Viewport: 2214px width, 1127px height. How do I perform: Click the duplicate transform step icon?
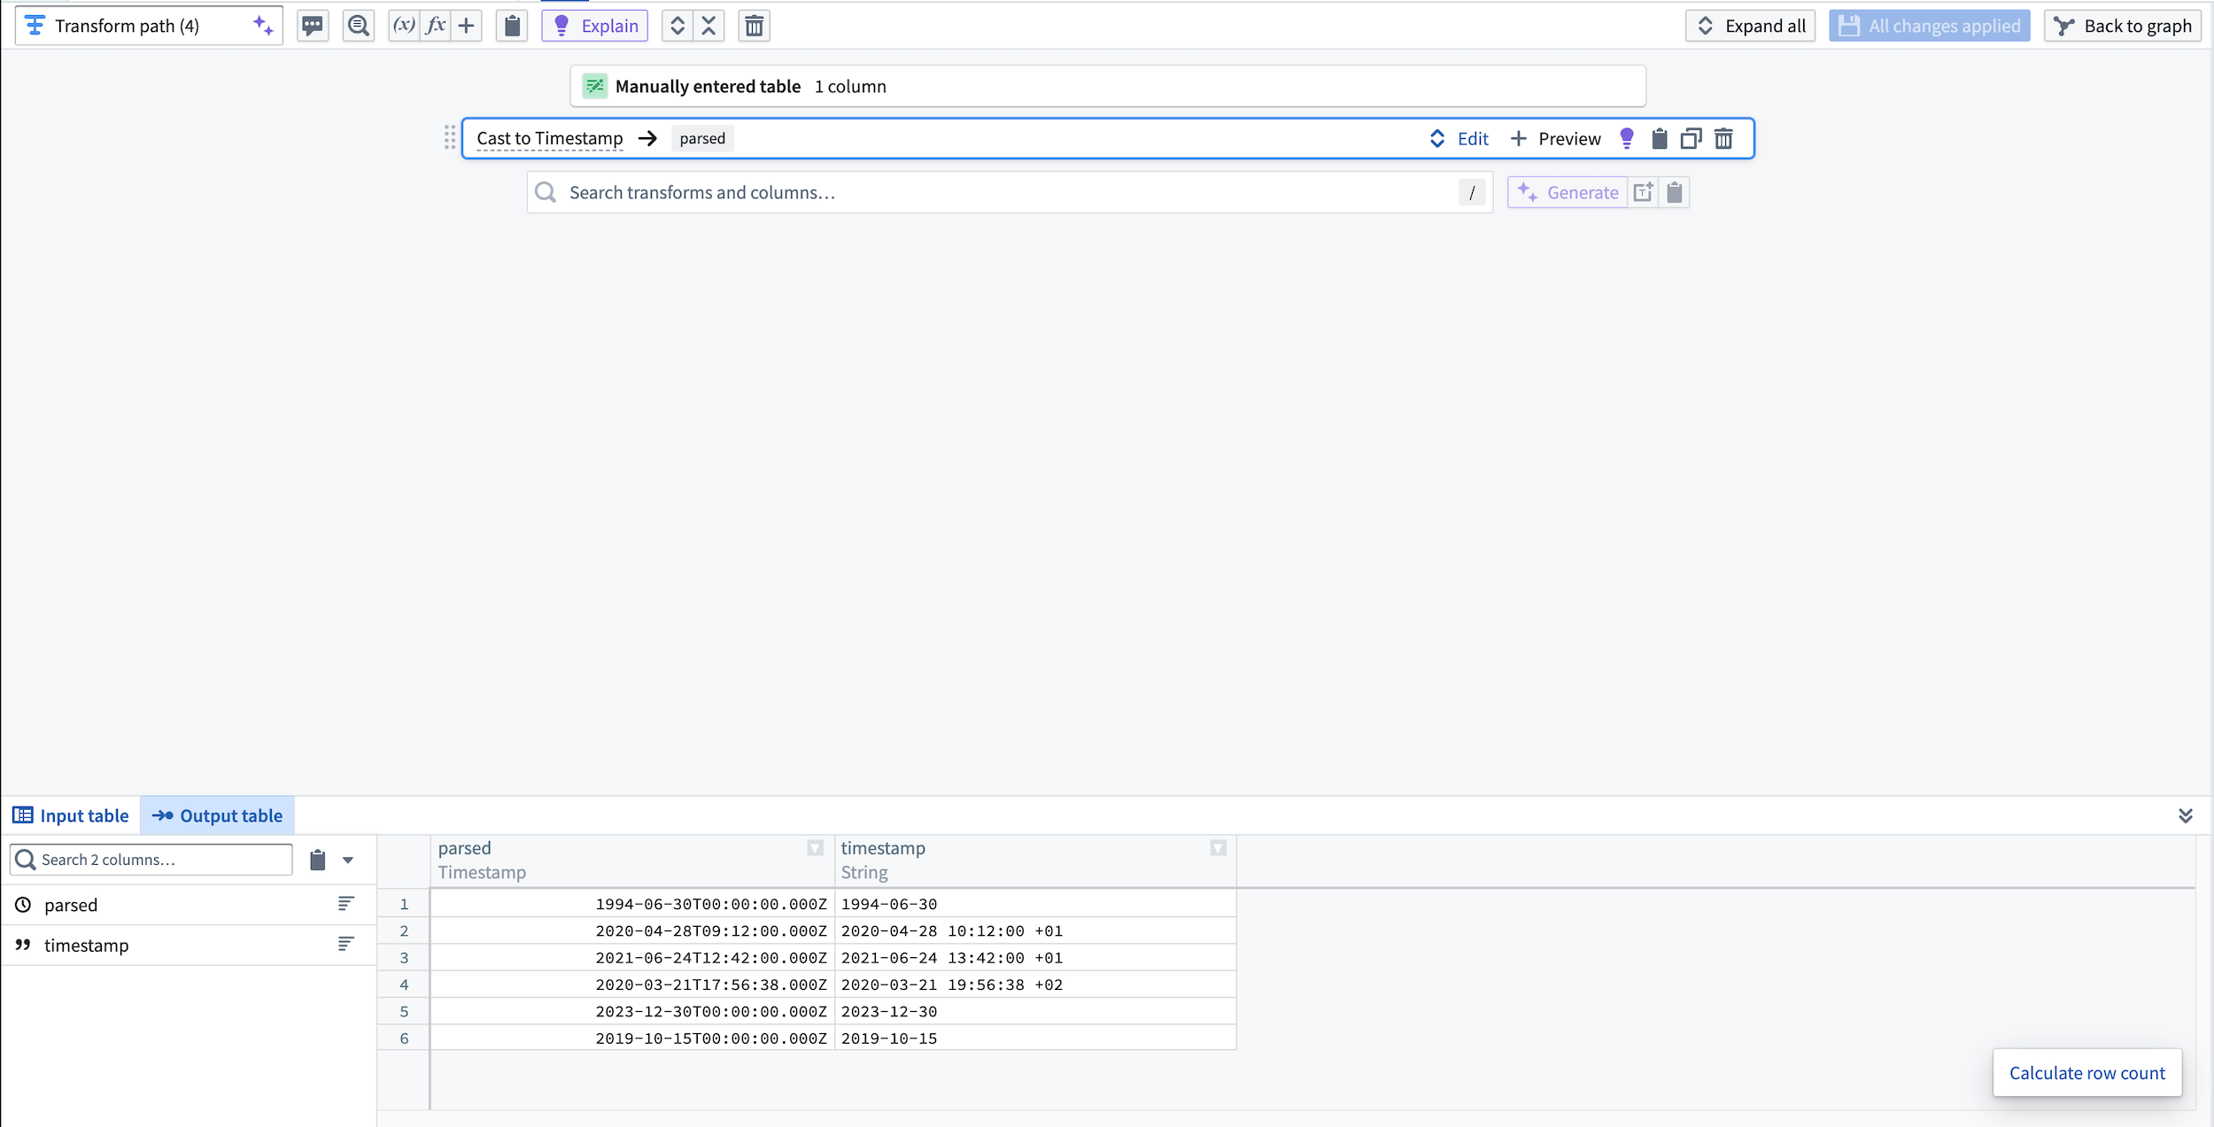(1692, 138)
